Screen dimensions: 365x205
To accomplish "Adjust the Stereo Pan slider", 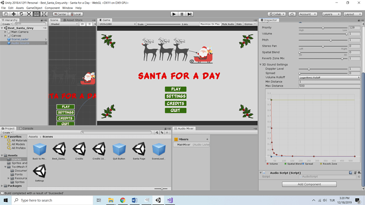I will (323, 46).
